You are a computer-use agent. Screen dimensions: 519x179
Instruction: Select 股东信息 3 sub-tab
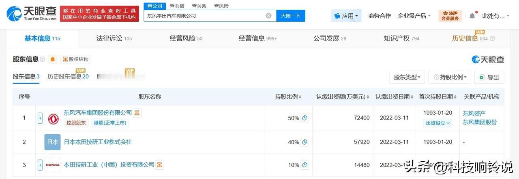(x=26, y=76)
